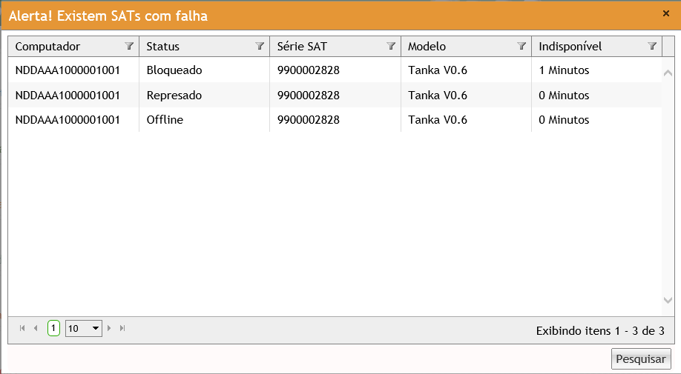Open the Computador column filter icon
Screen dimensions: 681x374
click(x=129, y=46)
